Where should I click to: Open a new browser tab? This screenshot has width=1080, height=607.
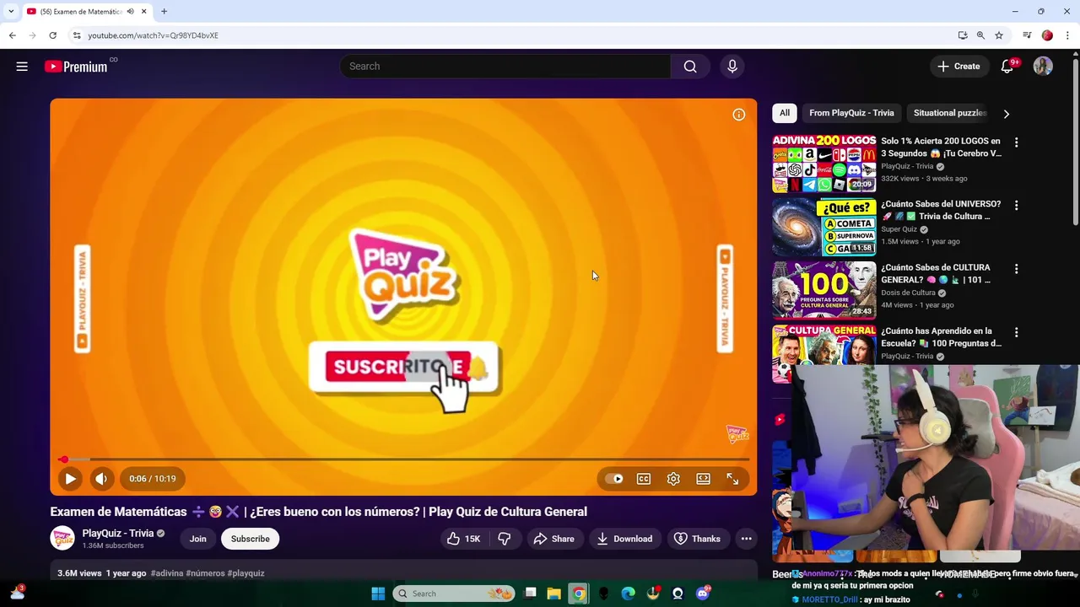pyautogui.click(x=164, y=12)
